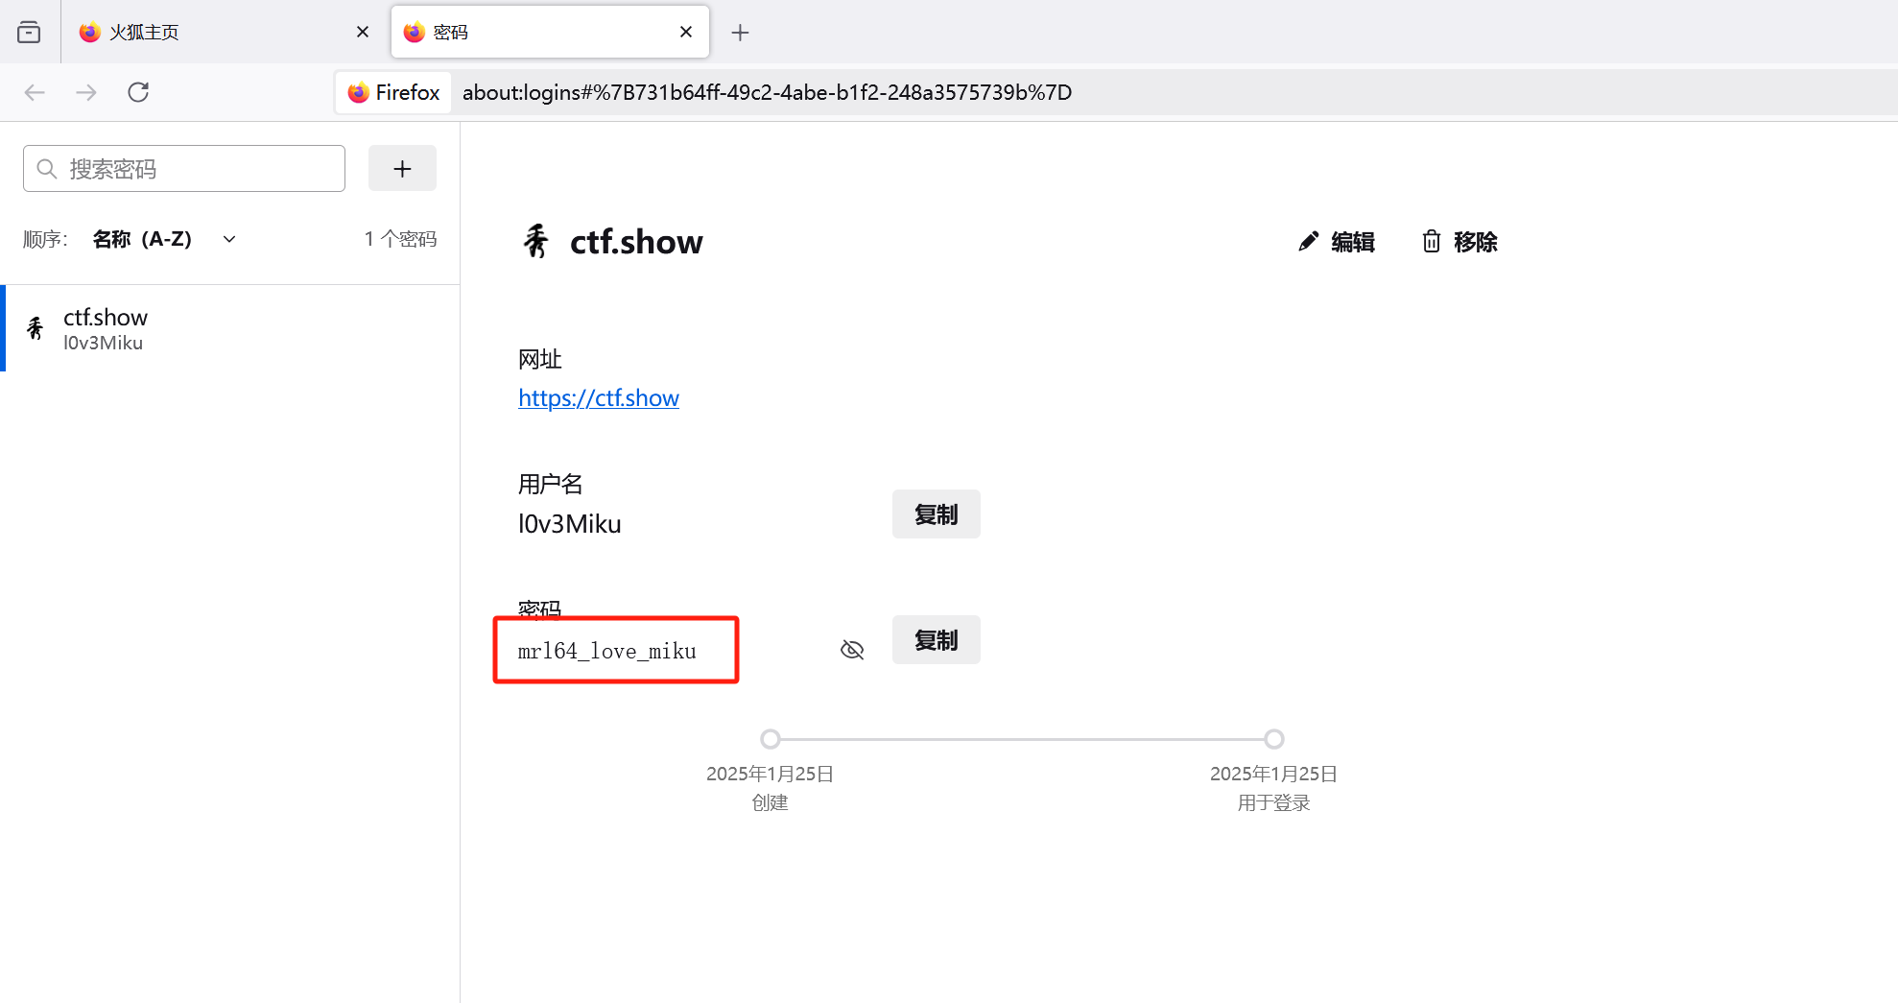Click the l0v3Miku username value
The height and width of the screenshot is (1003, 1898).
(570, 524)
